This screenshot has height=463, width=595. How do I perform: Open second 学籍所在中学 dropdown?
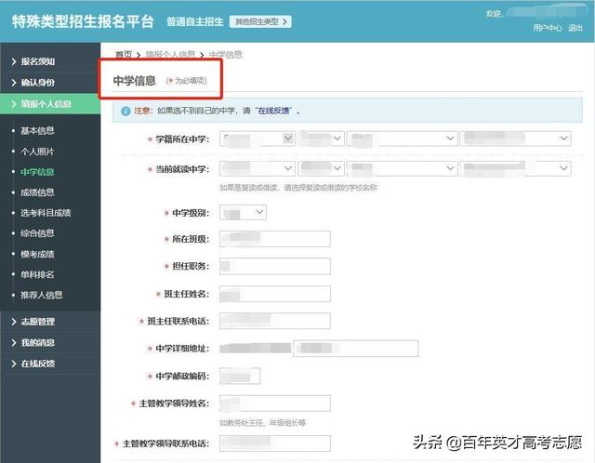[321, 139]
